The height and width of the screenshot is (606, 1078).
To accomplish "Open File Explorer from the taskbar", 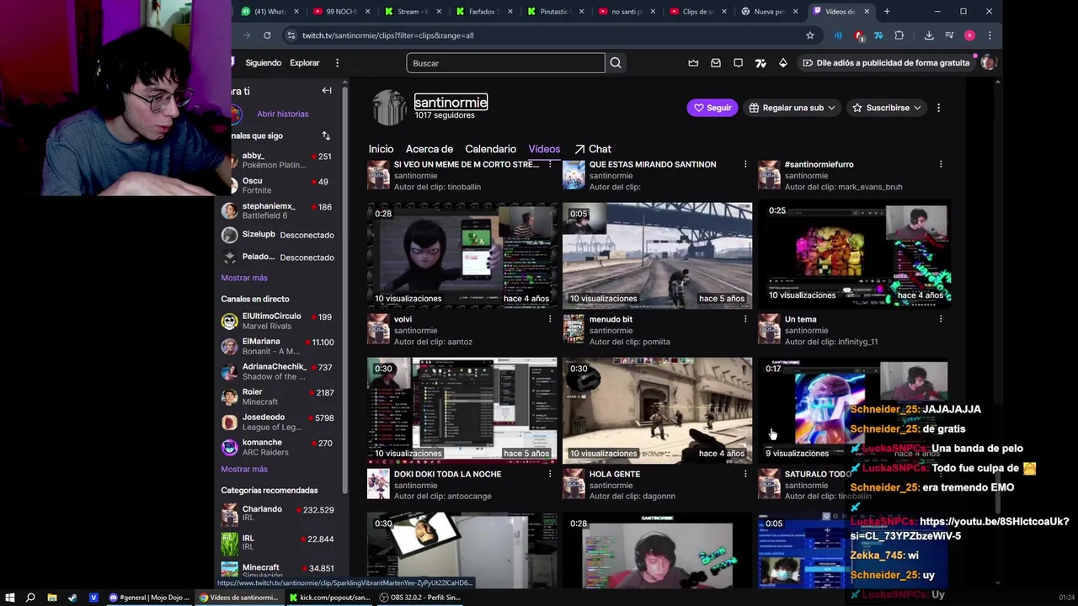I will click(x=51, y=598).
